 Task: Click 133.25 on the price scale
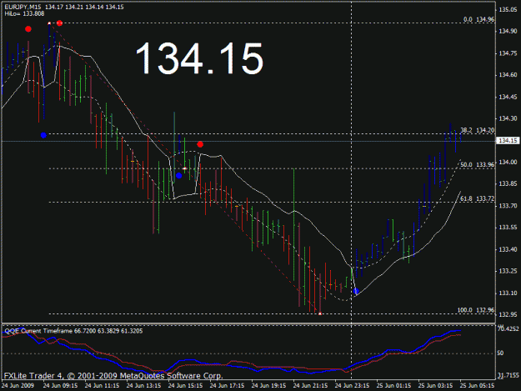point(508,271)
